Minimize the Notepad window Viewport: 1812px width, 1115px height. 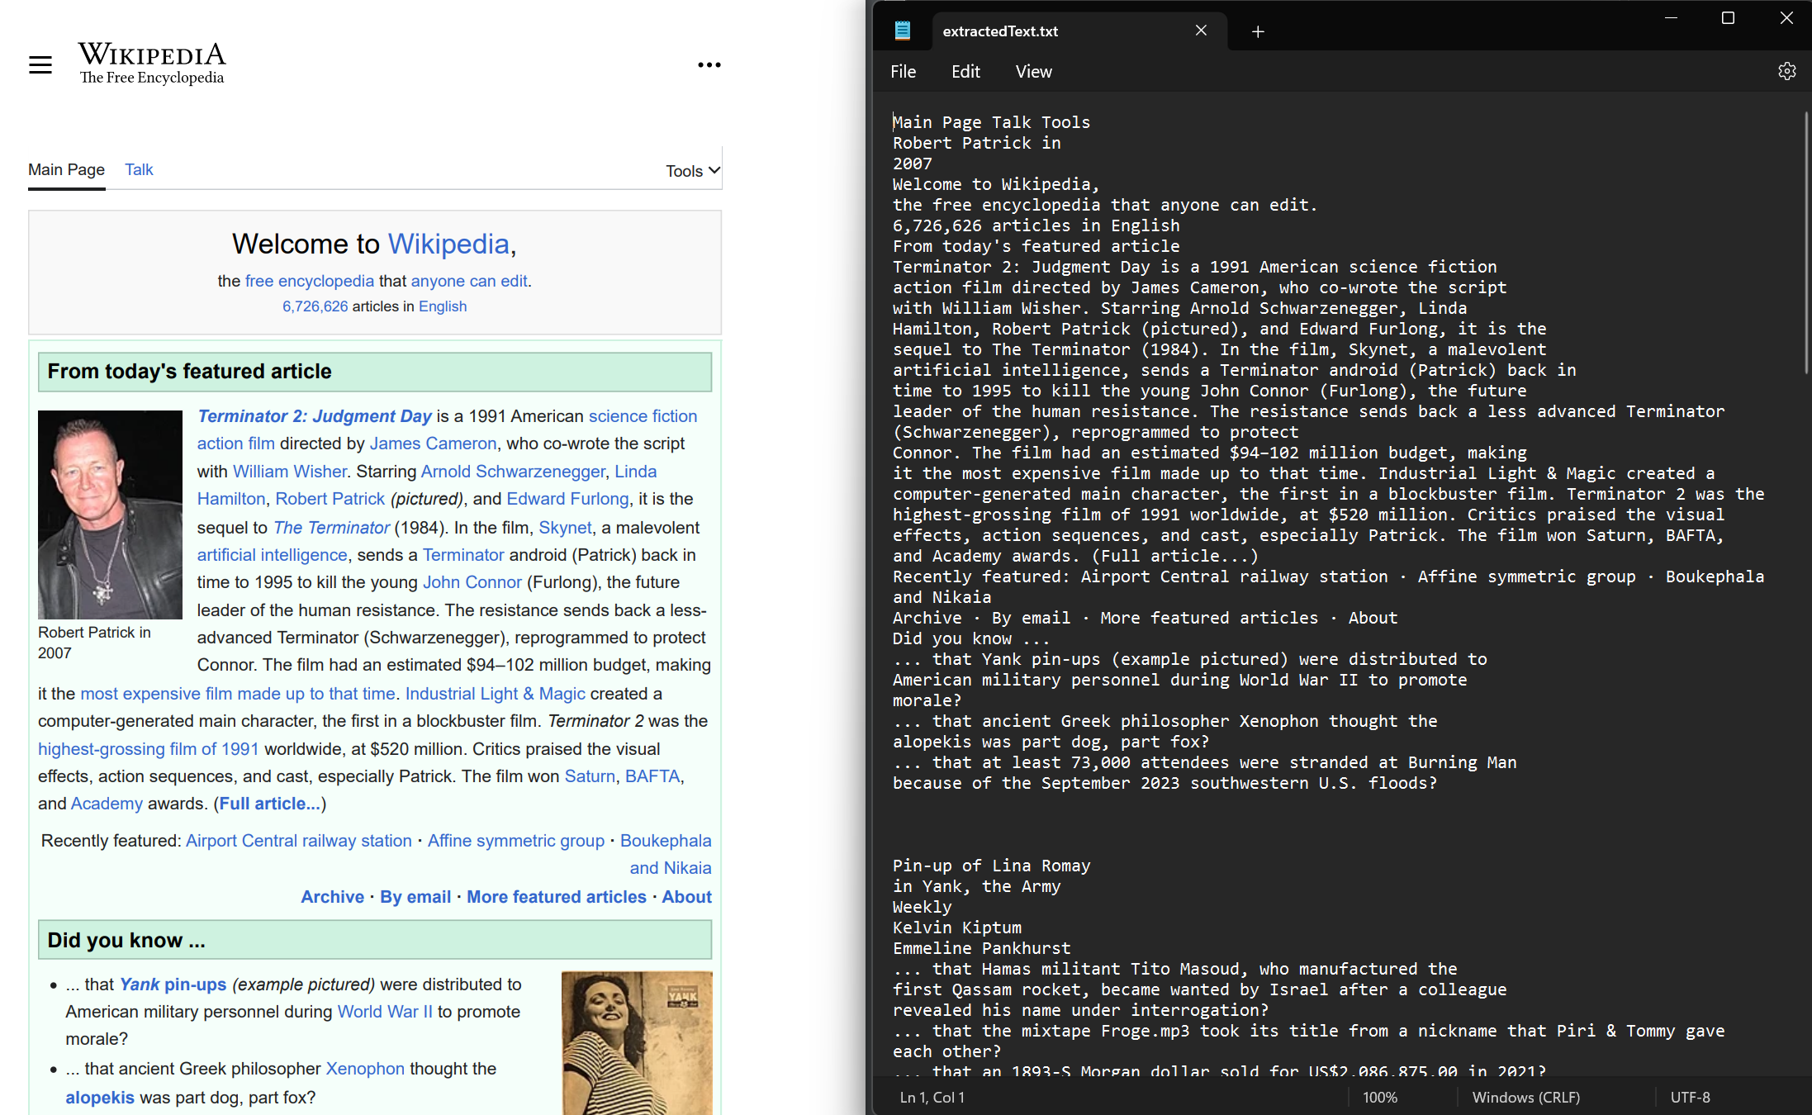1671,18
